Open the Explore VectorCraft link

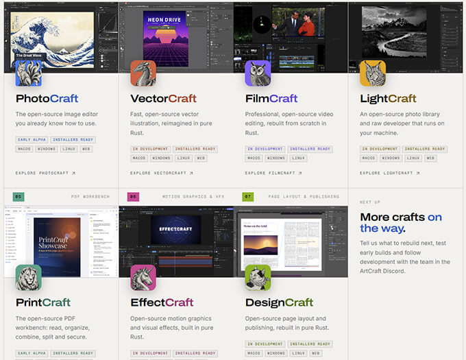tap(162, 173)
